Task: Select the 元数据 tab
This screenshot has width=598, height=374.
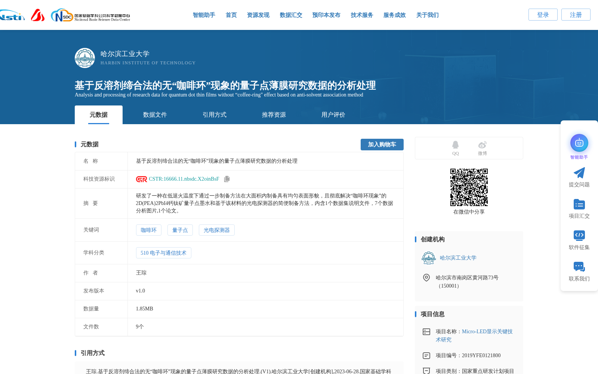Action: click(x=99, y=115)
